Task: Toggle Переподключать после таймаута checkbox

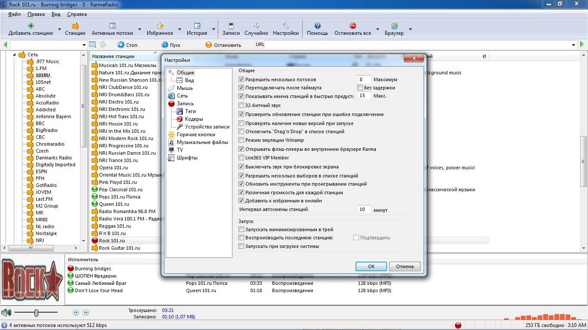Action: point(241,88)
